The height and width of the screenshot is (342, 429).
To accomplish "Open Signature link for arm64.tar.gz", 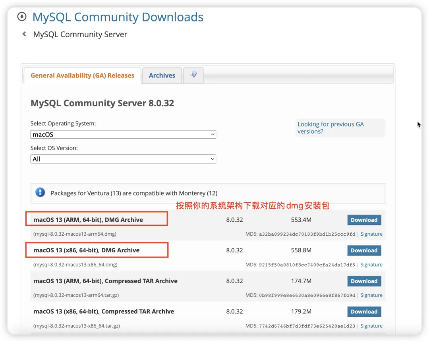I will (371, 295).
